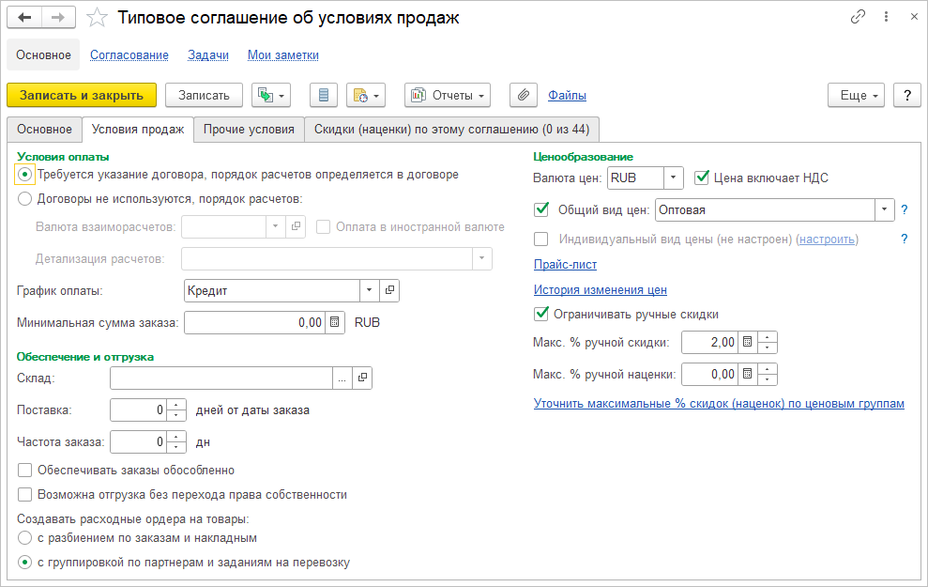This screenshot has width=928, height=587.
Task: Click the paperclip attachments icon
Action: (x=524, y=95)
